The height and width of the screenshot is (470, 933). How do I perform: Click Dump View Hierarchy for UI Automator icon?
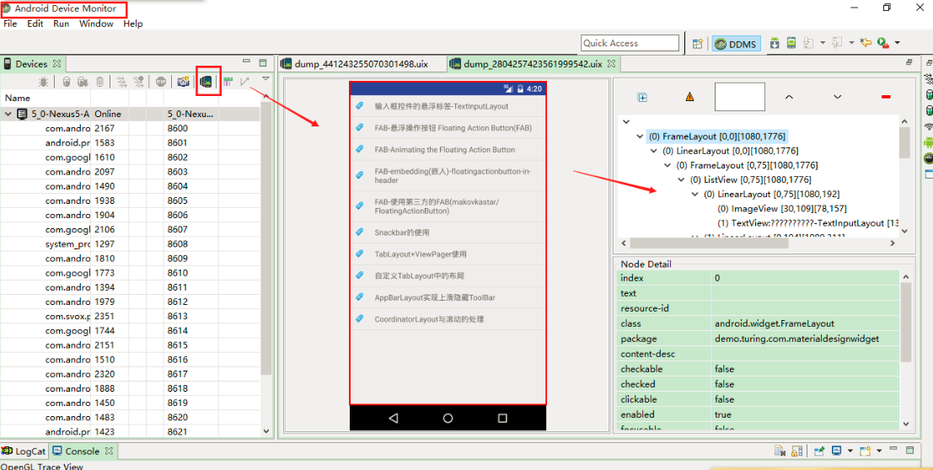(206, 82)
